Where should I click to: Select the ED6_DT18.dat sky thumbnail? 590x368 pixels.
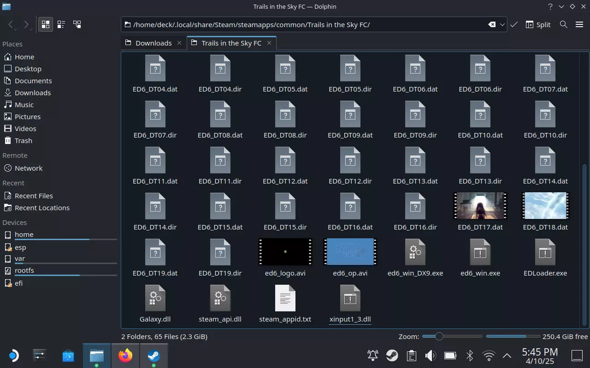pyautogui.click(x=545, y=206)
